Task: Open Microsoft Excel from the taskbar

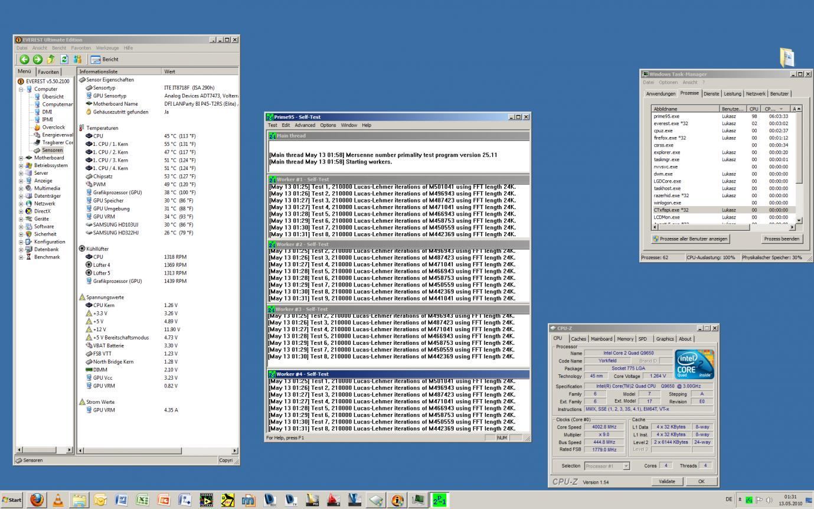Action: [x=142, y=500]
